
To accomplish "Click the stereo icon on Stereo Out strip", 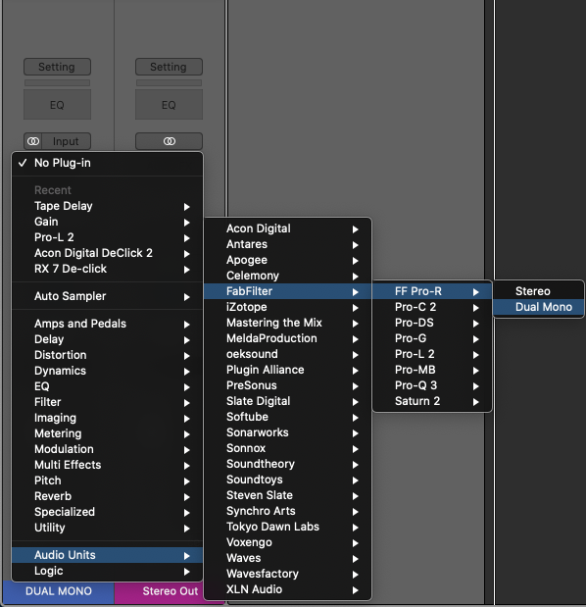I will [x=169, y=141].
